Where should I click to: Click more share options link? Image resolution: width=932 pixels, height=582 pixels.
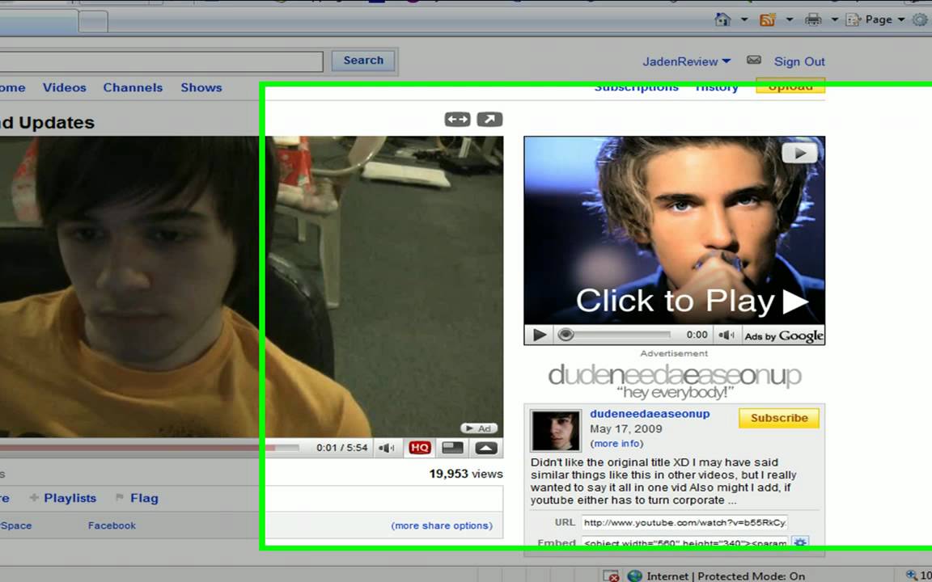[x=442, y=525]
